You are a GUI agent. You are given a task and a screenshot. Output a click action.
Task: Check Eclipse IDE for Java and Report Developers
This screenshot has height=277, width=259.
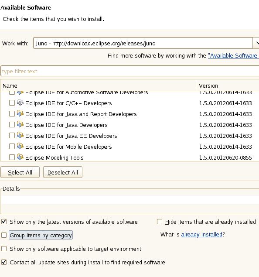12,114
